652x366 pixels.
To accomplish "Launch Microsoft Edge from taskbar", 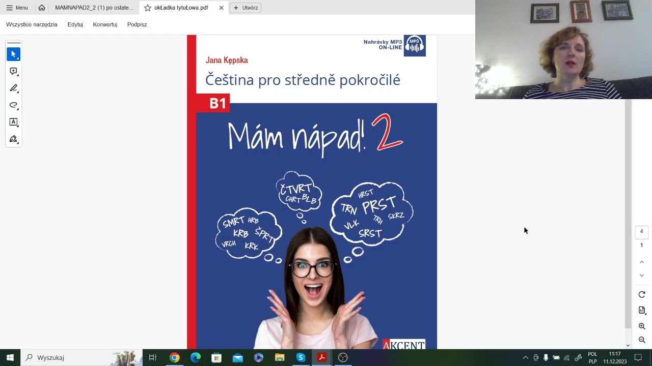I will [195, 357].
